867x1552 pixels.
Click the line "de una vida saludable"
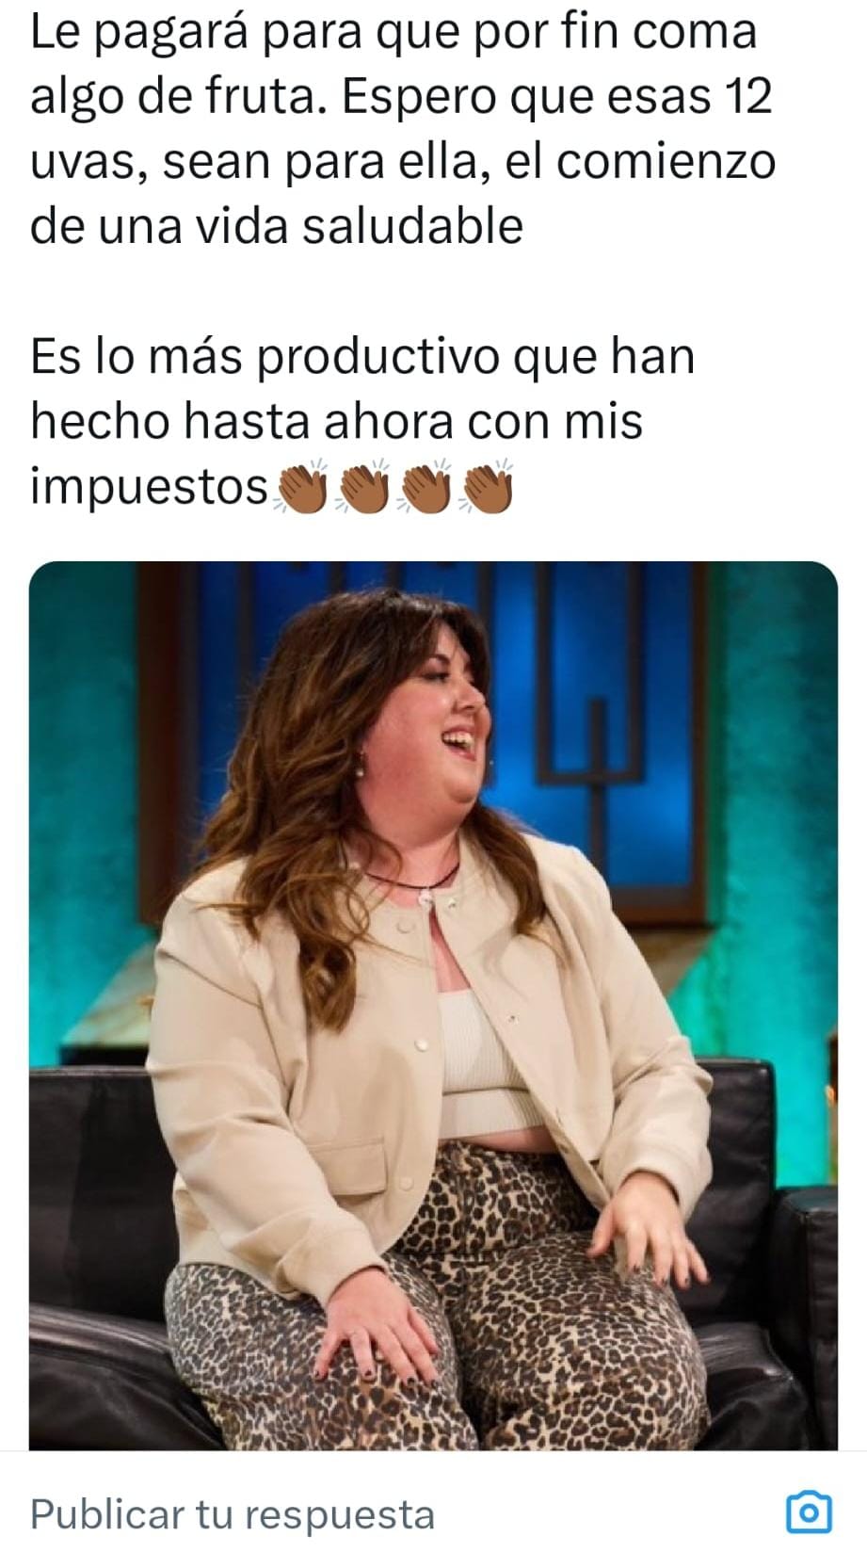click(x=277, y=226)
